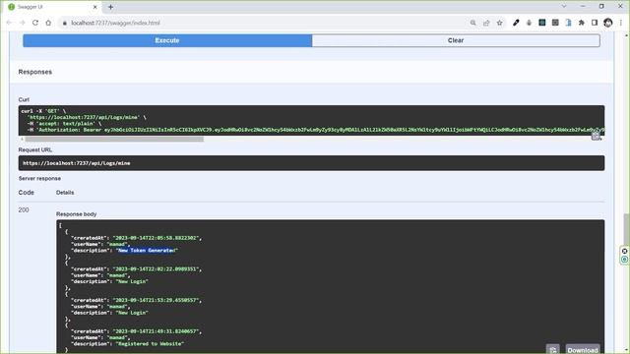Copy the curl command to clipboard
The image size is (630, 354).
tap(596, 136)
